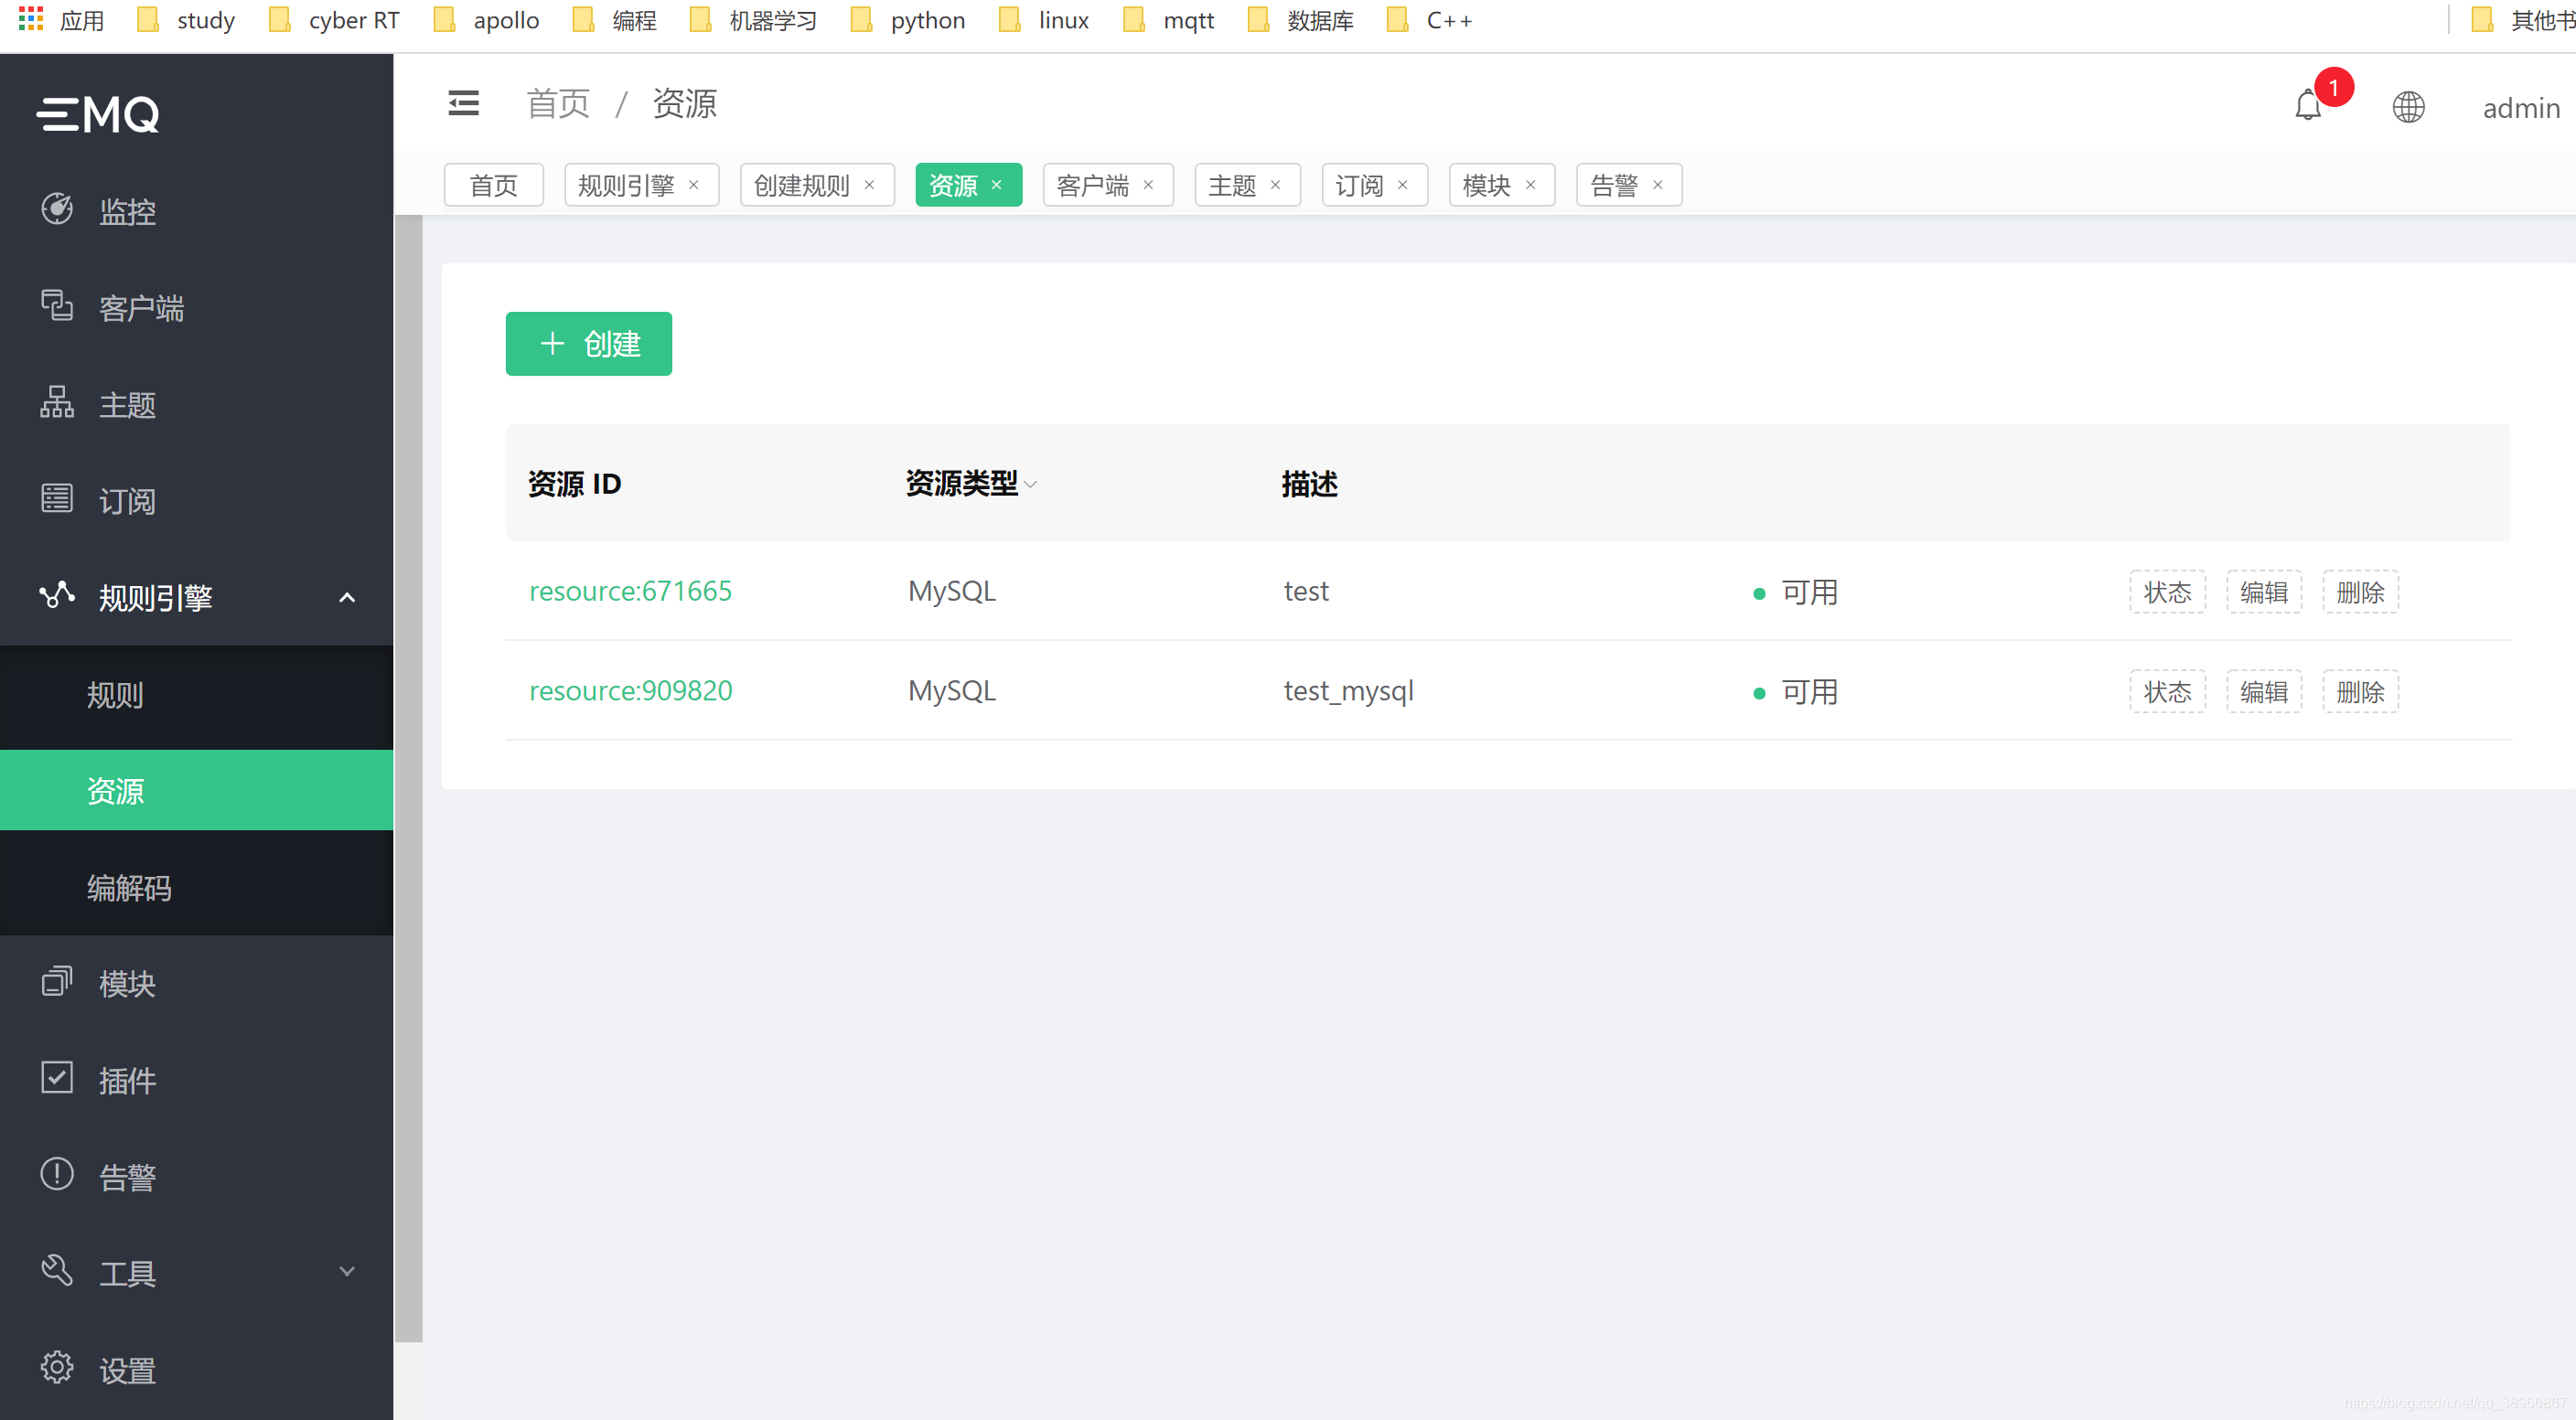Close the 告警 tab
The width and height of the screenshot is (2576, 1420).
[1658, 185]
